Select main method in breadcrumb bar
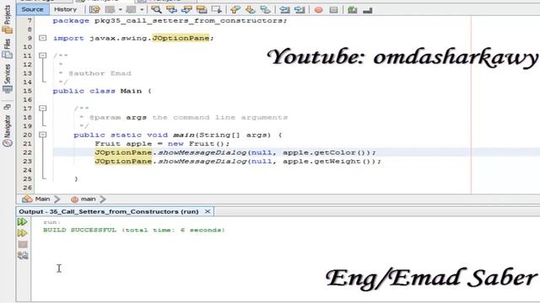 88,199
